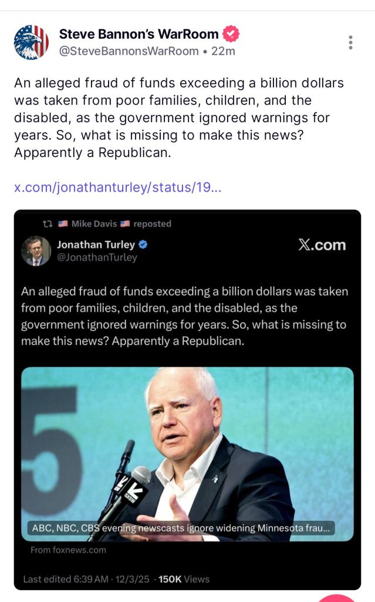
Task: Click the pink verified badge beside WarRoom
Action: point(232,34)
